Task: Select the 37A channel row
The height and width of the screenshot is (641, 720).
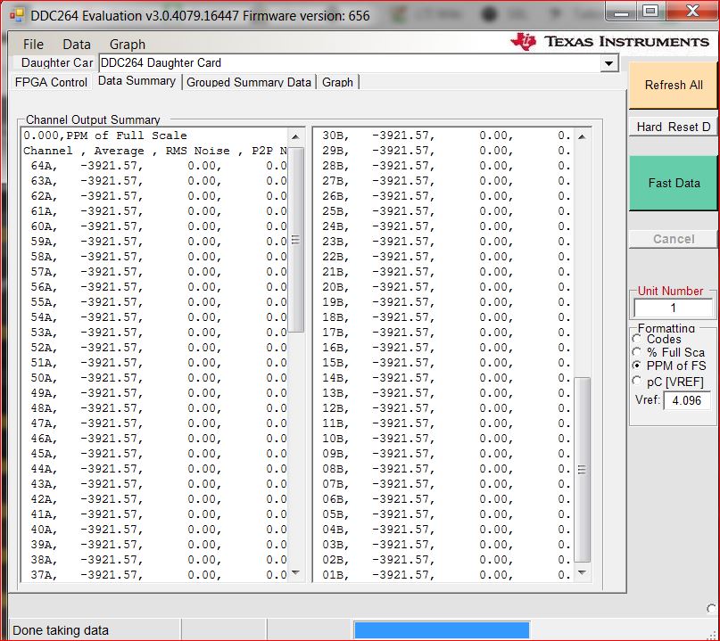Action: point(154,575)
